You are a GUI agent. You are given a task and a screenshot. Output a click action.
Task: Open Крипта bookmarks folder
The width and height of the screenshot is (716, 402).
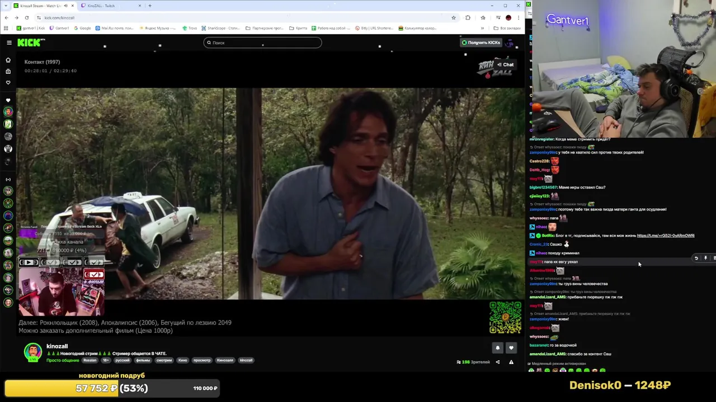pos(298,28)
